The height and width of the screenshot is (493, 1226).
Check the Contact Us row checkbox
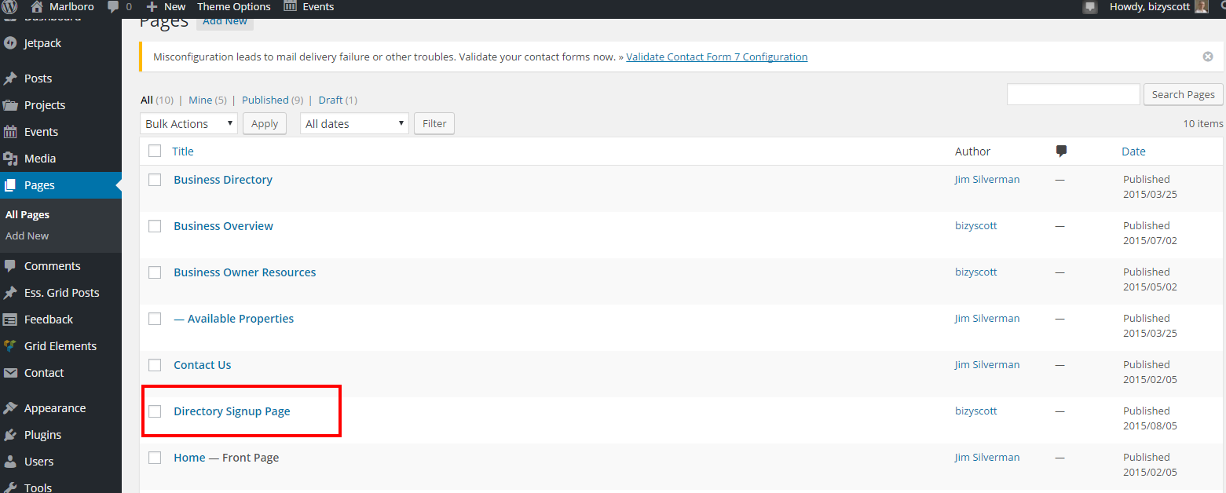click(x=155, y=365)
